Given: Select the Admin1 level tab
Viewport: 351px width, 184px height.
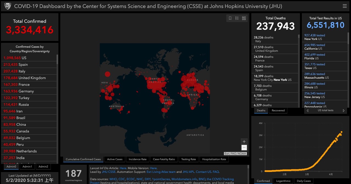Looking at the screenshot, I should (27, 167).
